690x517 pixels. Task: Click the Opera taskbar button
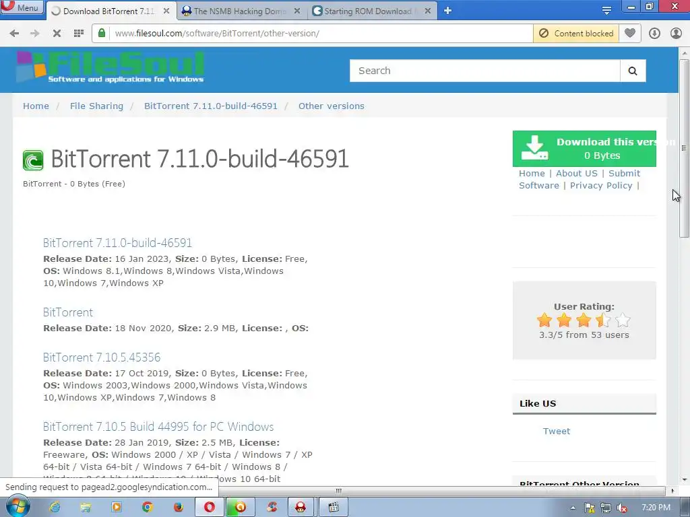pyautogui.click(x=210, y=508)
